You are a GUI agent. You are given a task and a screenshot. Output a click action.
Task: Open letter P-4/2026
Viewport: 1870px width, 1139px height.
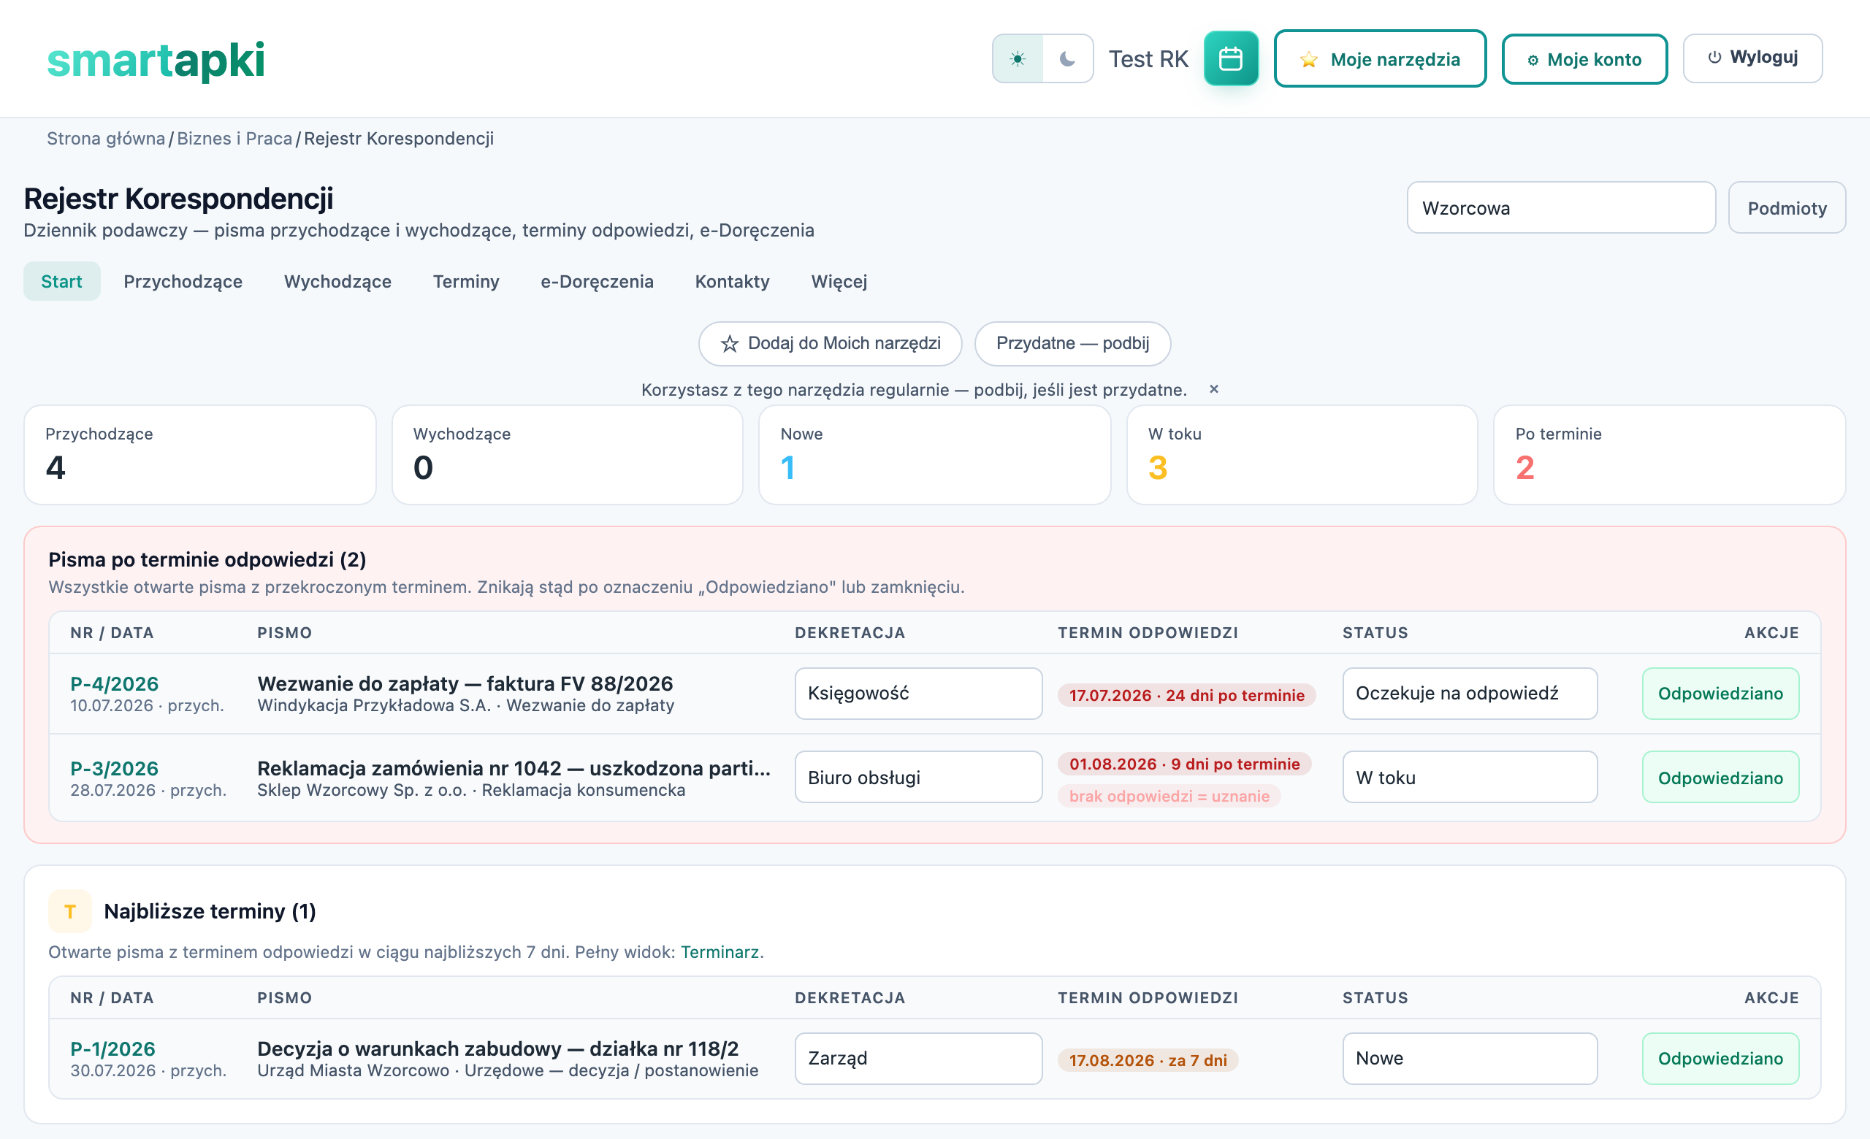(x=114, y=684)
